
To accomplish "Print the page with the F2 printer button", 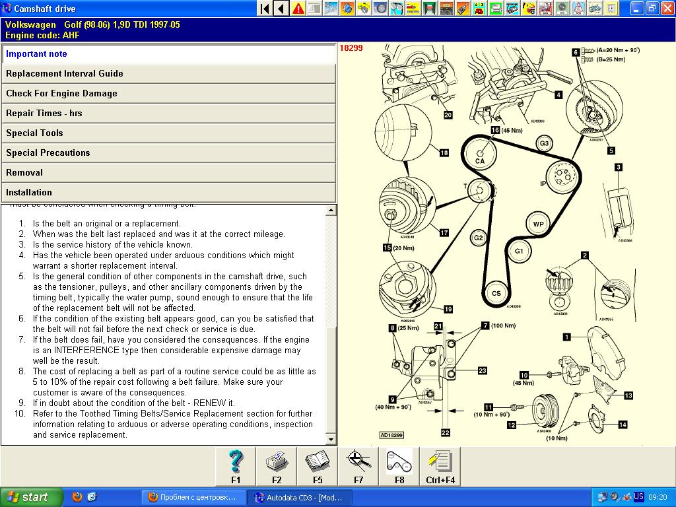I will point(277,466).
